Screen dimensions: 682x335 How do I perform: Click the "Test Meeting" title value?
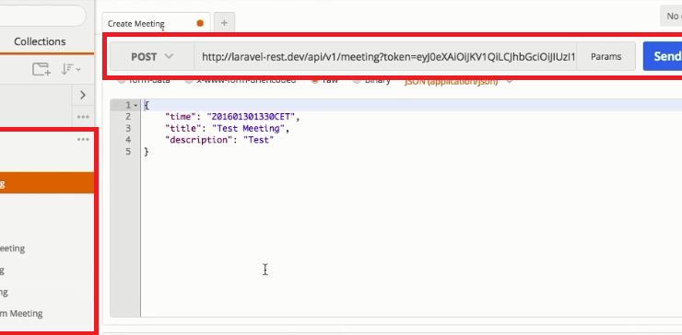(248, 128)
